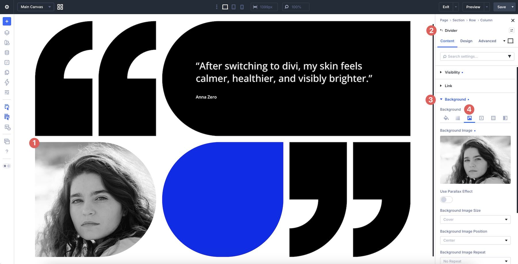Open the database icon in left sidebar

click(x=7, y=53)
